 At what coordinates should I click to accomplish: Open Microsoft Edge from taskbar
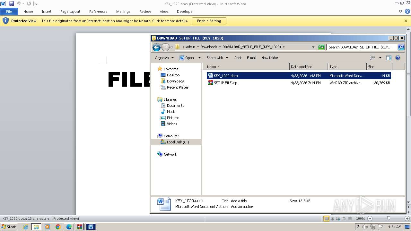[69, 227]
